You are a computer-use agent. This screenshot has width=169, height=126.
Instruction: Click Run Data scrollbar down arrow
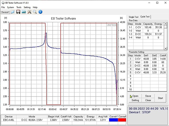tap(165, 48)
